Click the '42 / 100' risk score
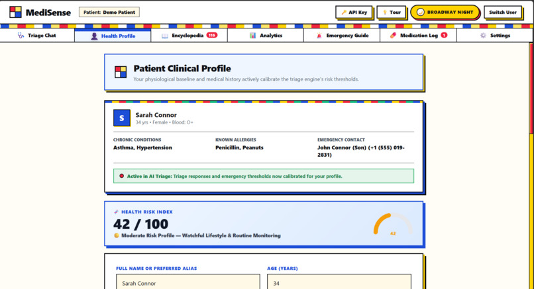 pos(140,224)
